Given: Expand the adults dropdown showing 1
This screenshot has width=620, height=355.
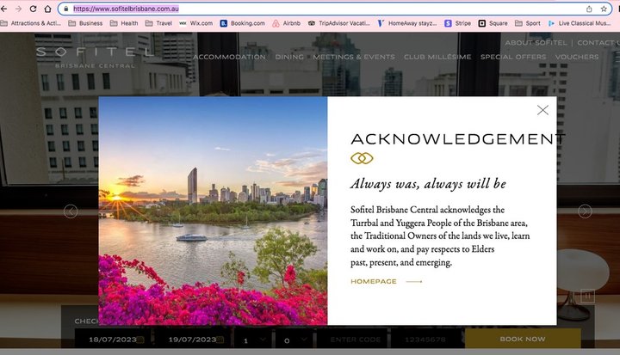Looking at the screenshot, I should (253, 340).
